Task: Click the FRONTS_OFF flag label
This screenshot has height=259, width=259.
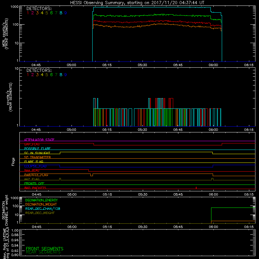Action: [x=34, y=183]
